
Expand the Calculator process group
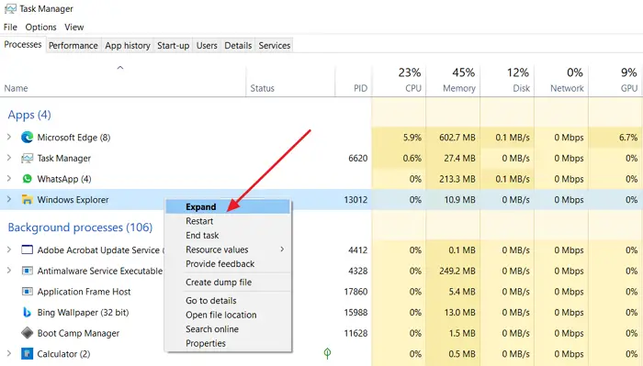[9, 353]
